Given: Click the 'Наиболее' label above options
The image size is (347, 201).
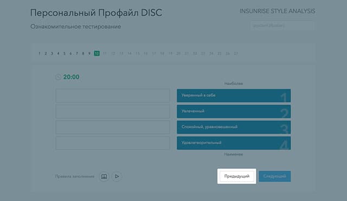Looking at the screenshot, I should (234, 83).
